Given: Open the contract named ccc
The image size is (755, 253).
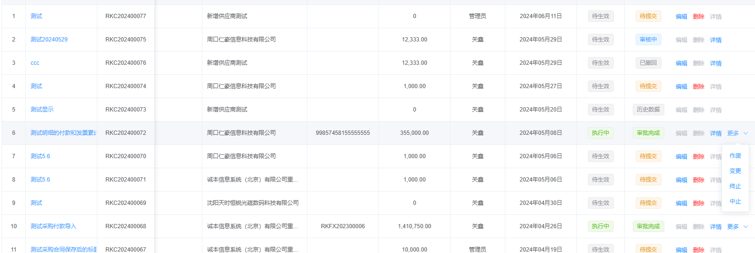Looking at the screenshot, I should (35, 63).
